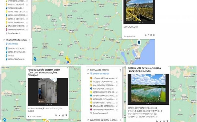Open style bucket icon in POÇO DE SUCÇÃO card
Viewport: 197px width, 122px height.
[56, 115]
